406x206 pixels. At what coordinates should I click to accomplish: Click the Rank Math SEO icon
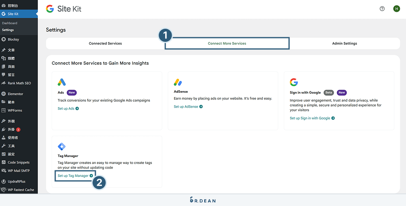tap(4, 83)
